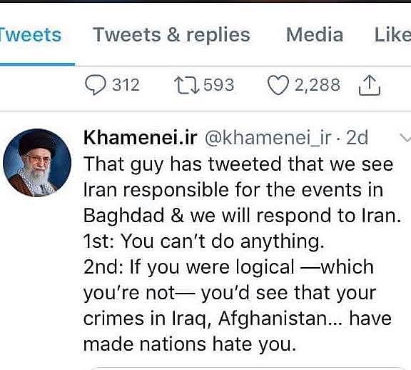
Task: Open the tweet text starting 'That guy'
Action: [242, 254]
